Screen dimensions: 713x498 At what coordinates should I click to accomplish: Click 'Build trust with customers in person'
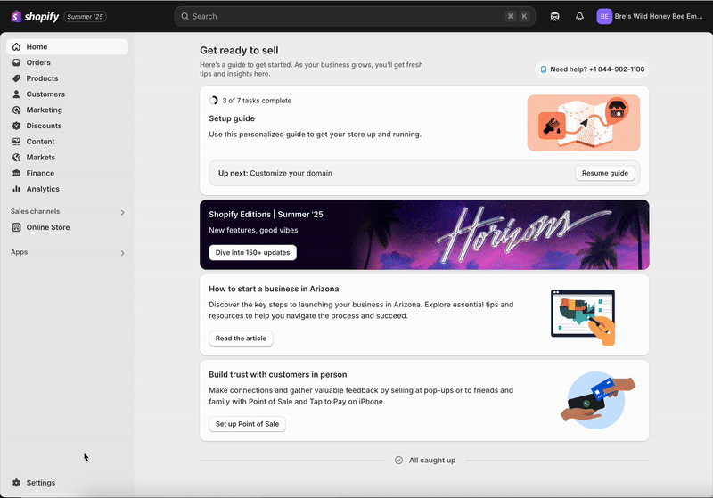[x=278, y=375]
